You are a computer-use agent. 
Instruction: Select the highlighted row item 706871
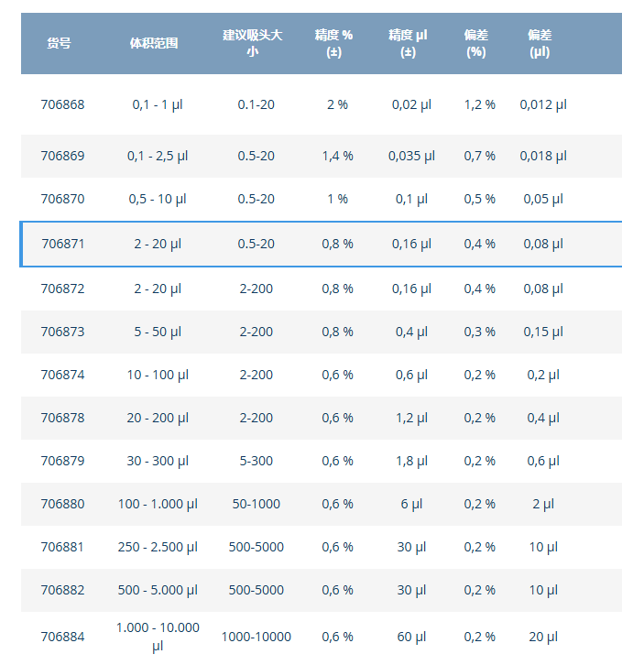tap(62, 244)
